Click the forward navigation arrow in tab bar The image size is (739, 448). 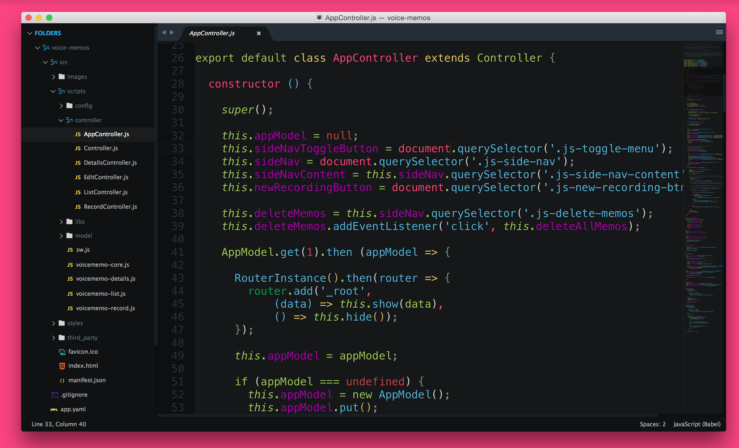[172, 33]
